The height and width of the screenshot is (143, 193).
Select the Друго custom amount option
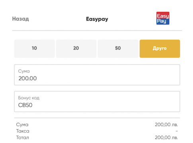[x=160, y=48]
